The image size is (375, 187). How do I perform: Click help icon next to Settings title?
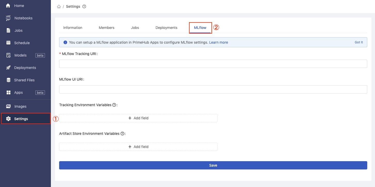coord(84,6)
